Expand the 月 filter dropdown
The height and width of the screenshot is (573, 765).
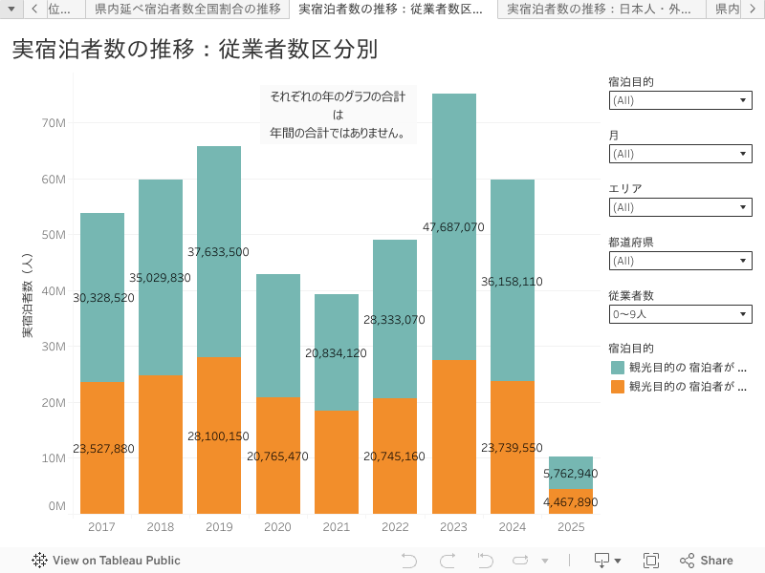coord(680,154)
